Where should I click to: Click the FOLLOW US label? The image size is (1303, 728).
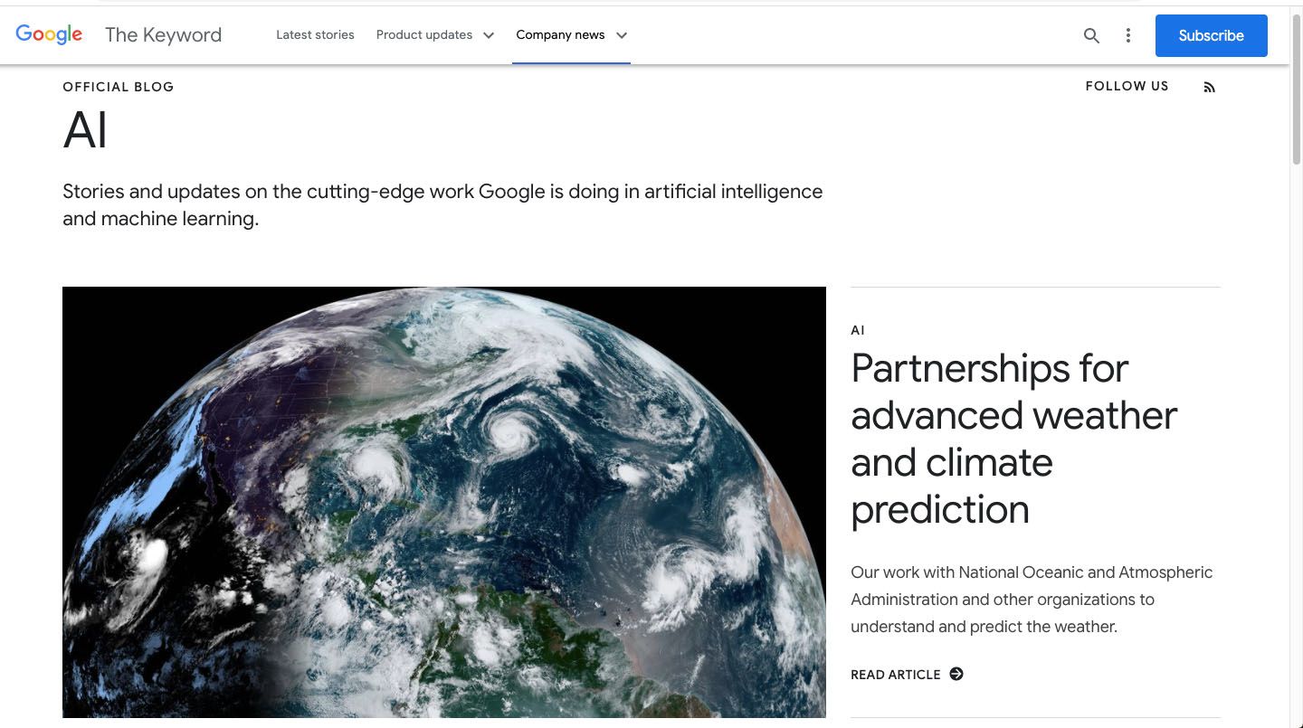pyautogui.click(x=1127, y=86)
